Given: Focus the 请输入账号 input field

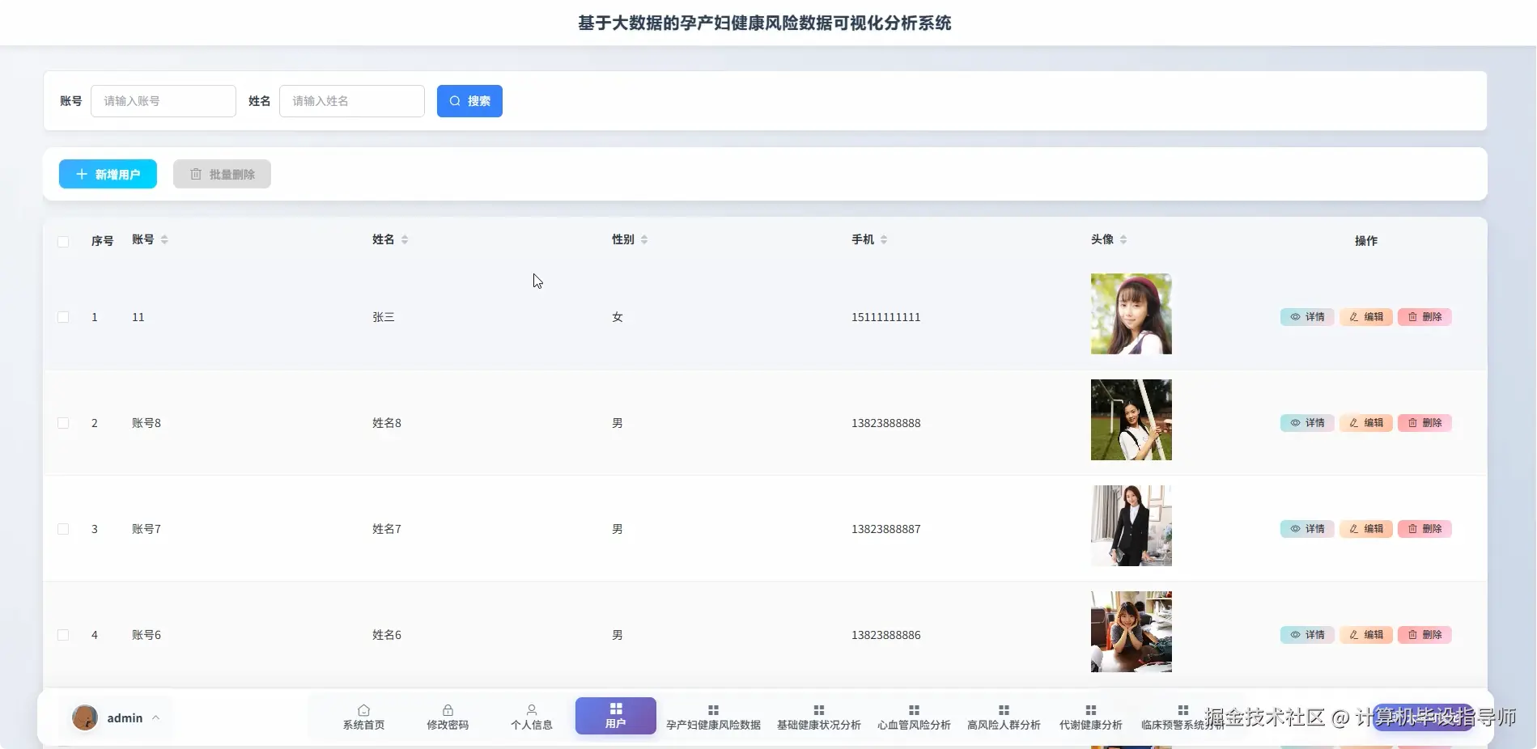Looking at the screenshot, I should pos(163,101).
